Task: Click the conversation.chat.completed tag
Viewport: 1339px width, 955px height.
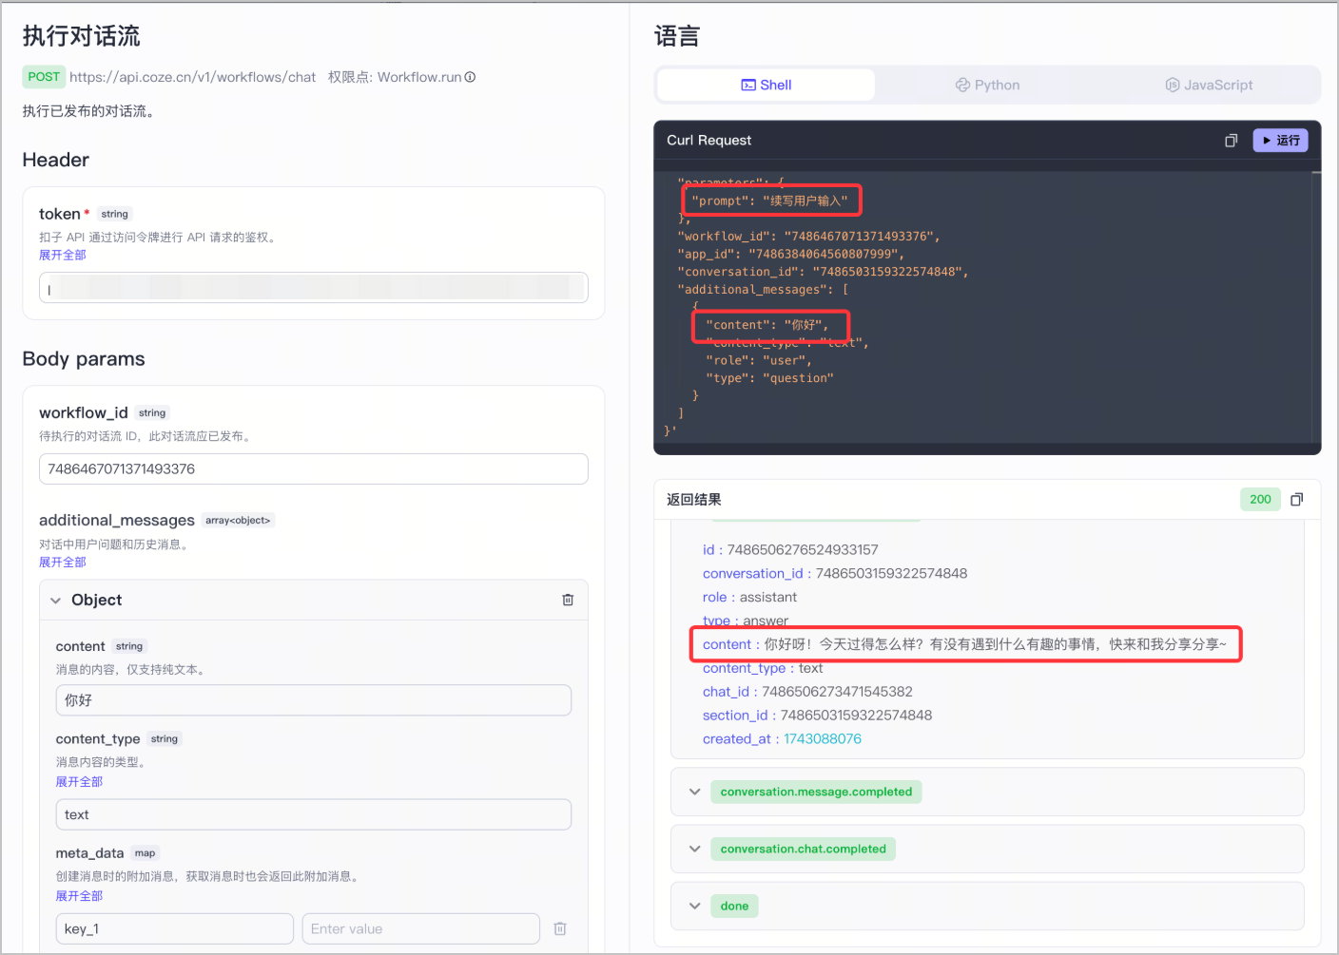Action: click(803, 849)
